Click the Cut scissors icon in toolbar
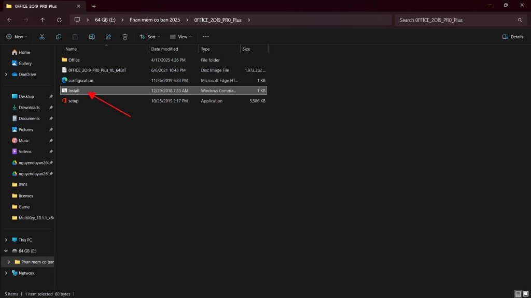 tap(42, 37)
